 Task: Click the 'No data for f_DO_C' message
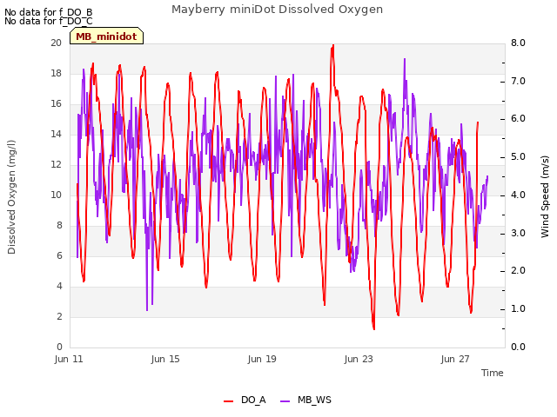tap(49, 21)
